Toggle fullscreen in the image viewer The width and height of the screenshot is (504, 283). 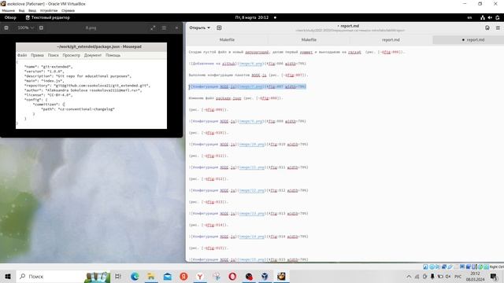(153, 28)
